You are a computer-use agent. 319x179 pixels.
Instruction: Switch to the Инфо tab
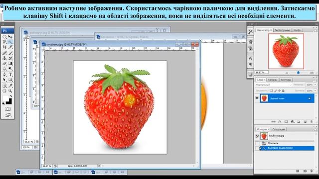pos(297,30)
